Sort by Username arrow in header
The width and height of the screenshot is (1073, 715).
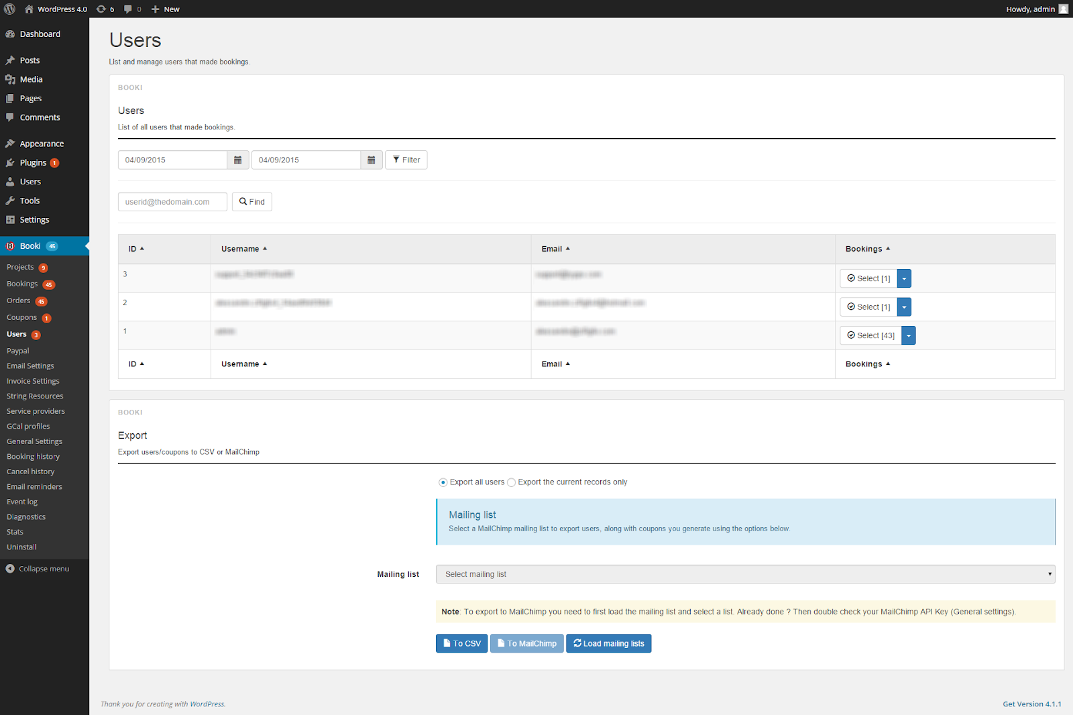[x=265, y=249]
